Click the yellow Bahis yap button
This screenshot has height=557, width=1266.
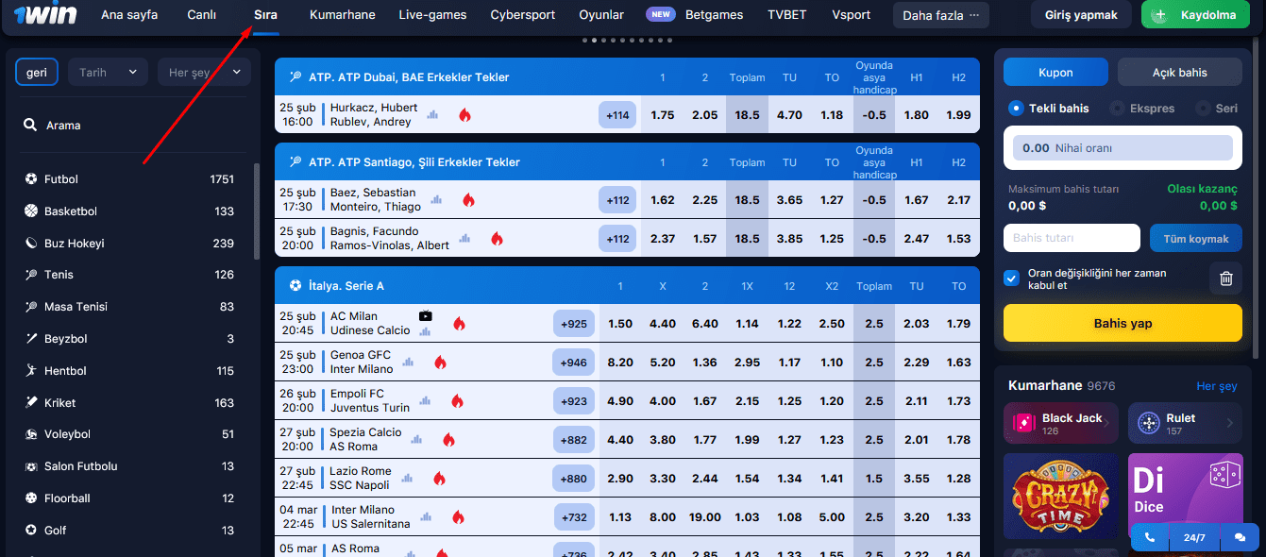(x=1123, y=323)
